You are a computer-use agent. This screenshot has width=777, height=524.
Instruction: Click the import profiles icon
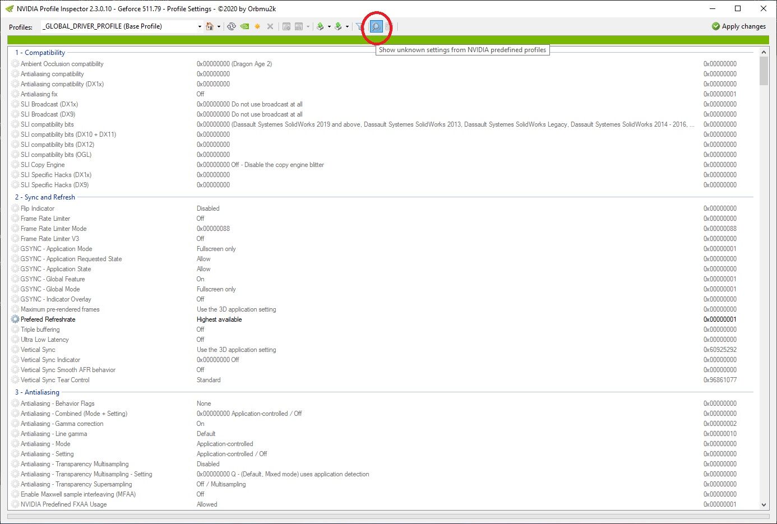[x=338, y=26]
